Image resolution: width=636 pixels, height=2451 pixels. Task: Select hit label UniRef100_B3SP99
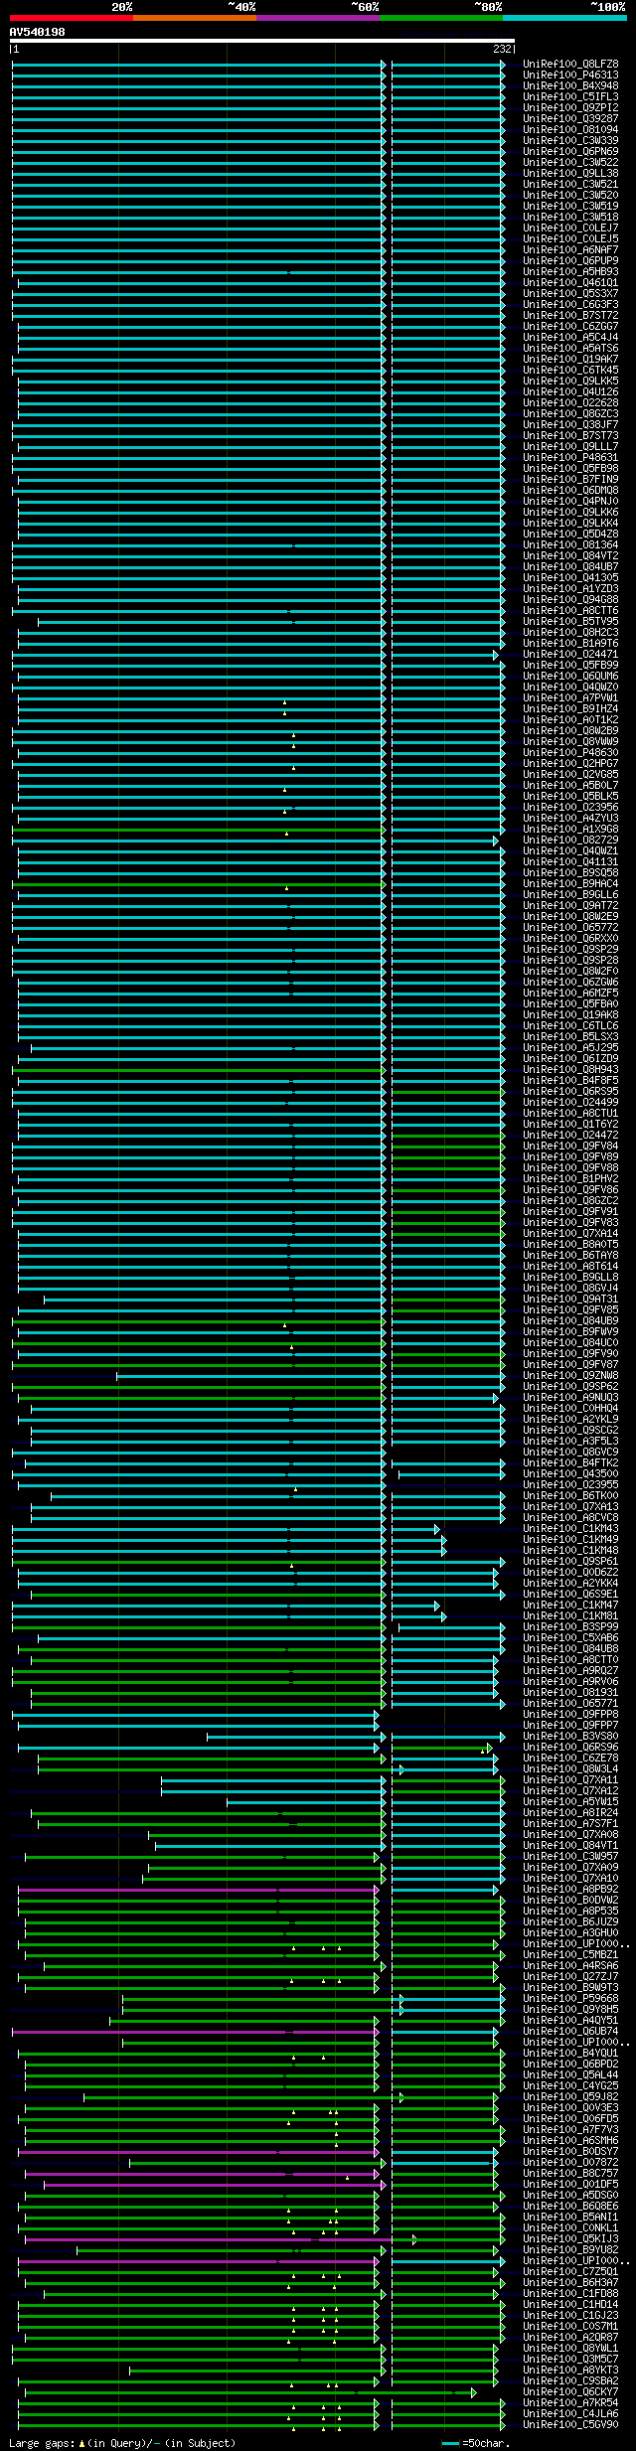pyautogui.click(x=570, y=1626)
